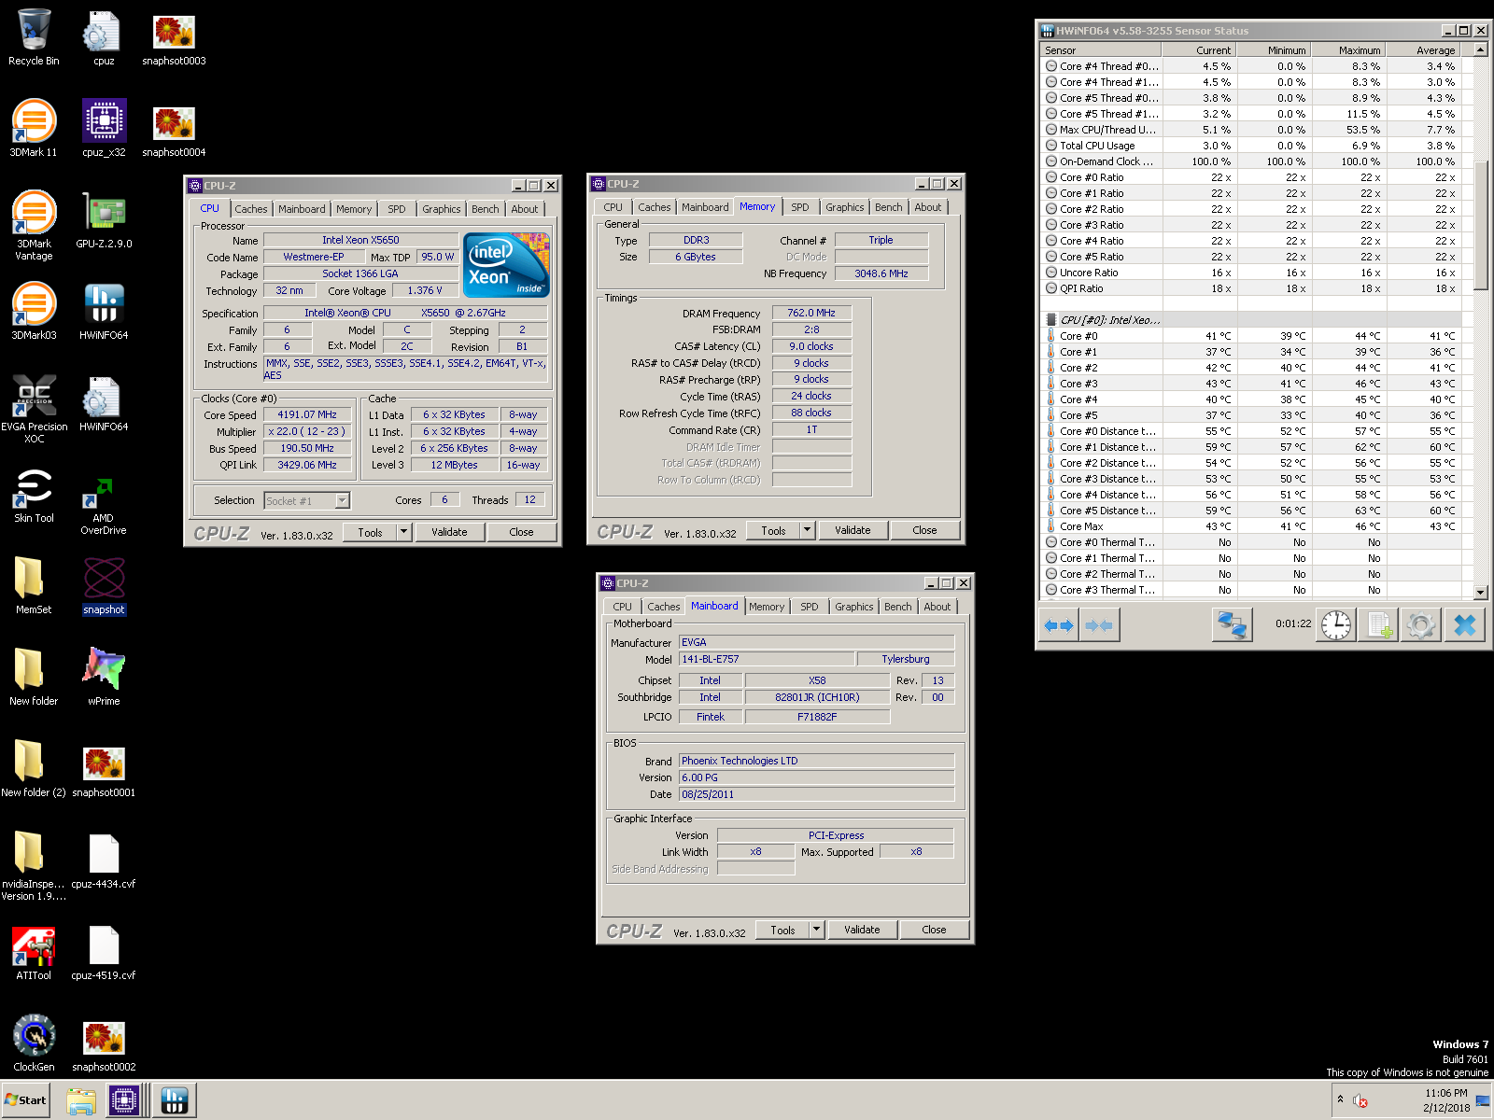Open the MemSet folder on desktop
Viewport: 1494px width, 1120px height.
click(x=34, y=585)
